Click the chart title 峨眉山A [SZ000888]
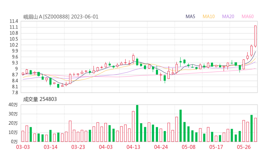261x155 pixels. tap(46, 17)
